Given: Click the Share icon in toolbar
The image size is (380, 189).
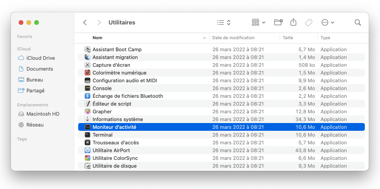Looking at the screenshot, I should pos(293,22).
